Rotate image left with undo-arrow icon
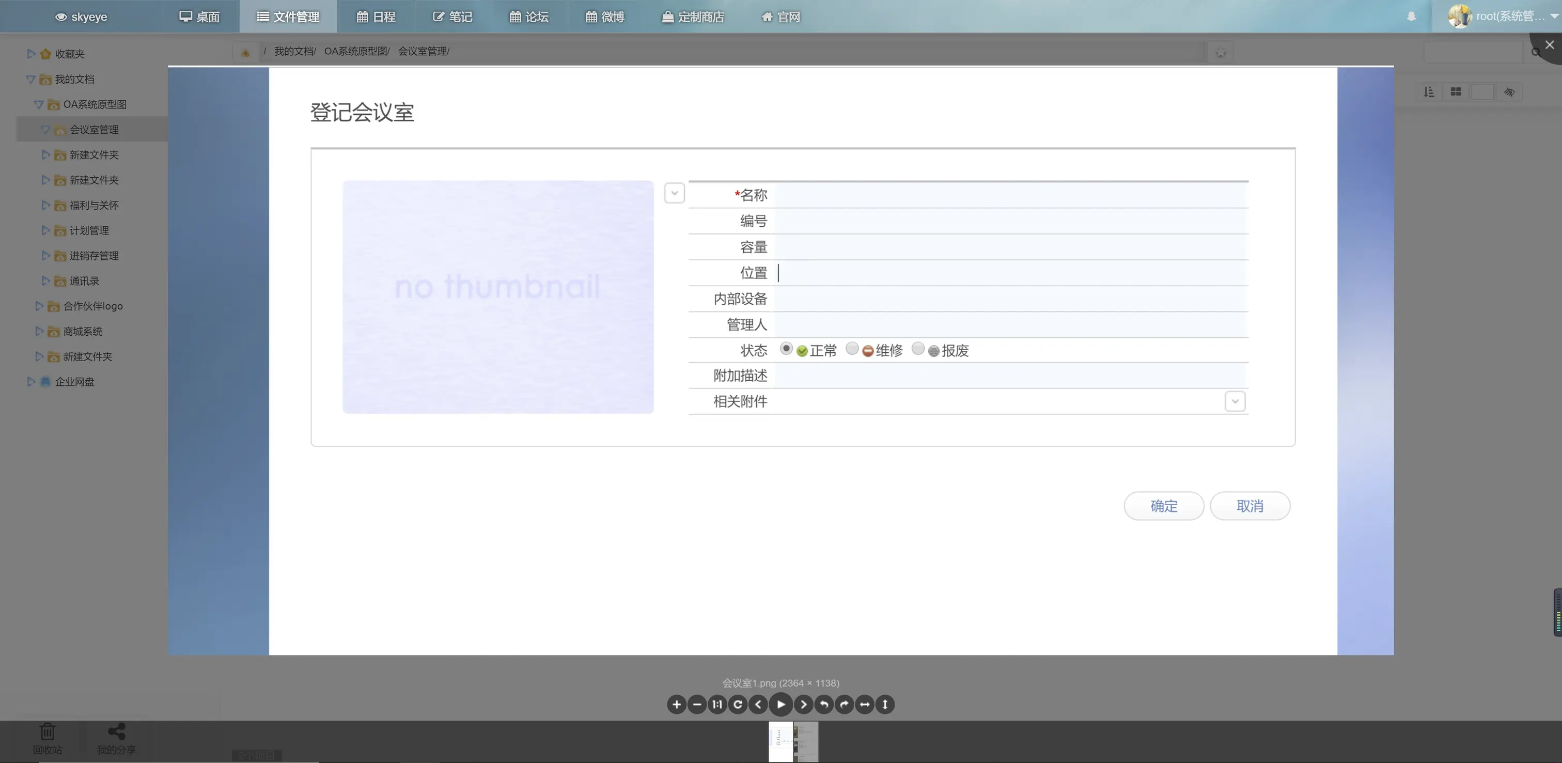Viewport: 1562px width, 763px height. [x=824, y=704]
